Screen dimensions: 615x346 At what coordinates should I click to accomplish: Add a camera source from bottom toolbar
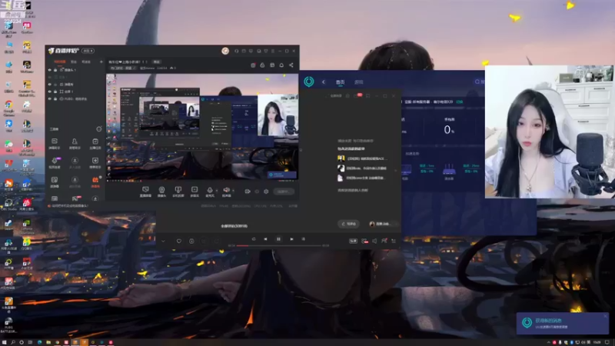[x=161, y=191]
